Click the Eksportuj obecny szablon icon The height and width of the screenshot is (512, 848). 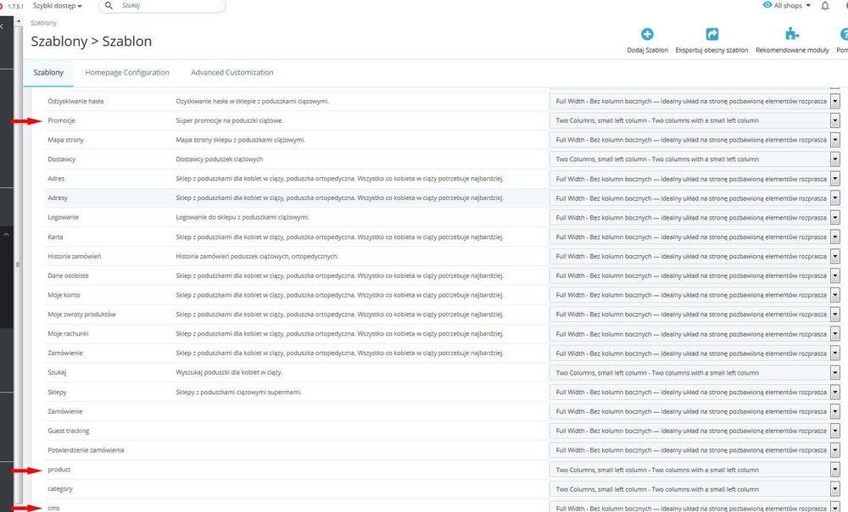coord(711,35)
